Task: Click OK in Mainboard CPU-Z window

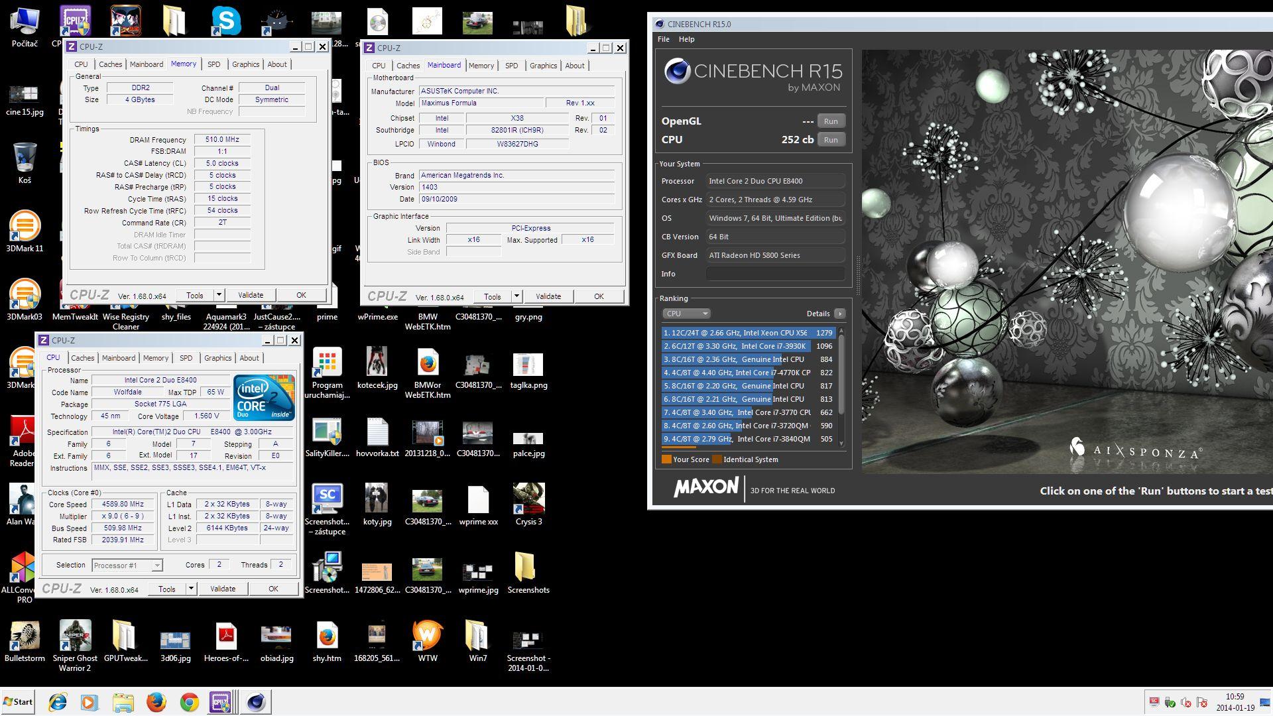Action: 599,296
